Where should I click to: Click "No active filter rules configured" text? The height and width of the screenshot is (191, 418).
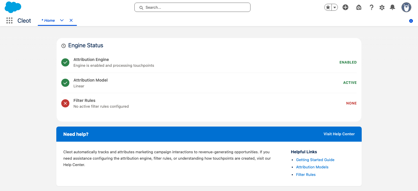point(101,107)
